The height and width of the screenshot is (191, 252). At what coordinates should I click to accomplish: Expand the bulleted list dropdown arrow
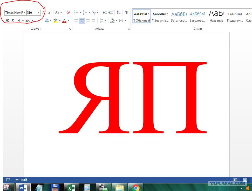[x=80, y=12]
